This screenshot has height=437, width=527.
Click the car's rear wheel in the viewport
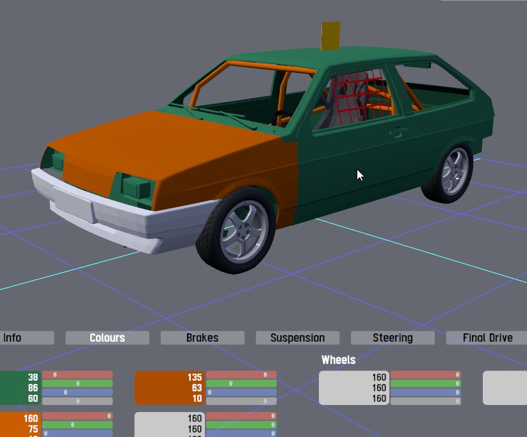pos(449,173)
